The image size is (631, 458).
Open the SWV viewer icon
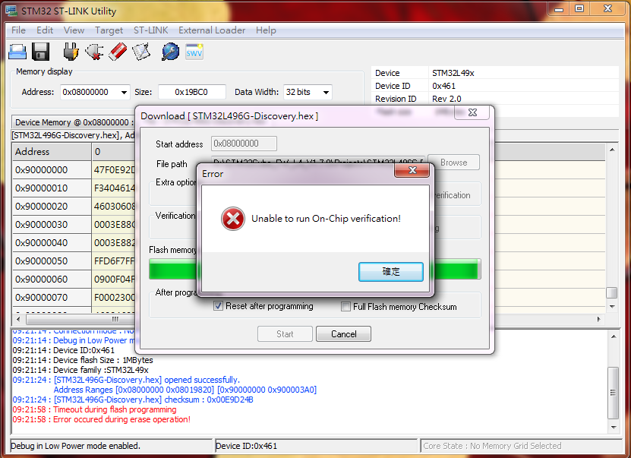pos(194,52)
